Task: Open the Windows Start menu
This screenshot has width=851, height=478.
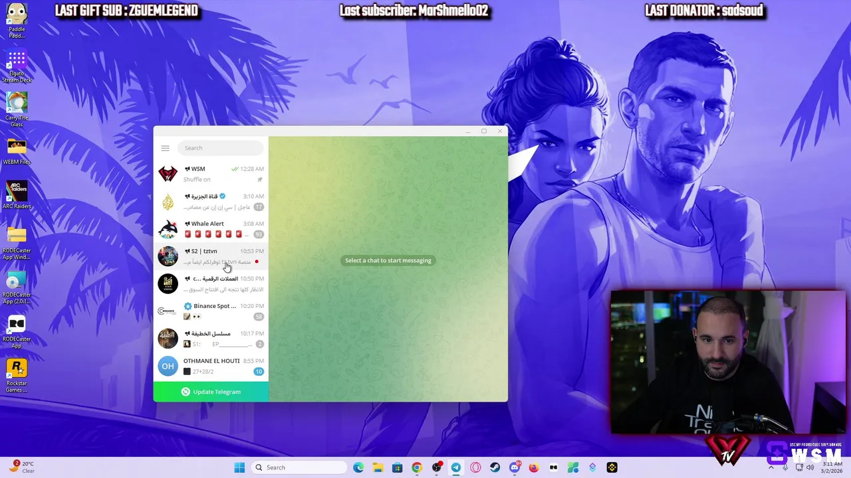Action: click(239, 467)
